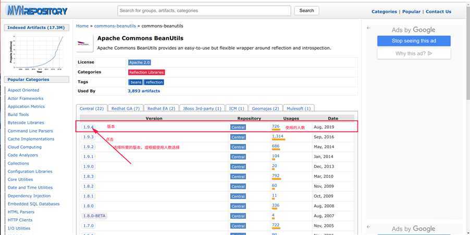Open the 726 usages link for 1.9.4
The image size is (470, 235).
[x=276, y=126]
